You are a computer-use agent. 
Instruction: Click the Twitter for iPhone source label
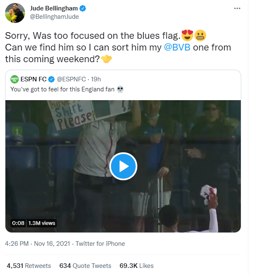tap(99, 244)
